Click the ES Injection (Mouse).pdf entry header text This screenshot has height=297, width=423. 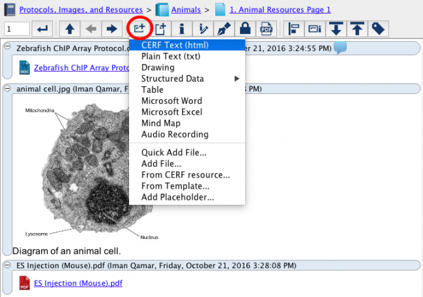coord(156,266)
